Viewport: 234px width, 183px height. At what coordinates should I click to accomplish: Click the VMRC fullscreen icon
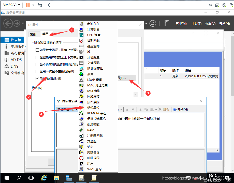pyautogui.click(x=47, y=5)
